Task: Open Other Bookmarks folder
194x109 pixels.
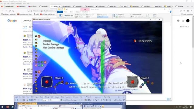Action: click(x=187, y=14)
